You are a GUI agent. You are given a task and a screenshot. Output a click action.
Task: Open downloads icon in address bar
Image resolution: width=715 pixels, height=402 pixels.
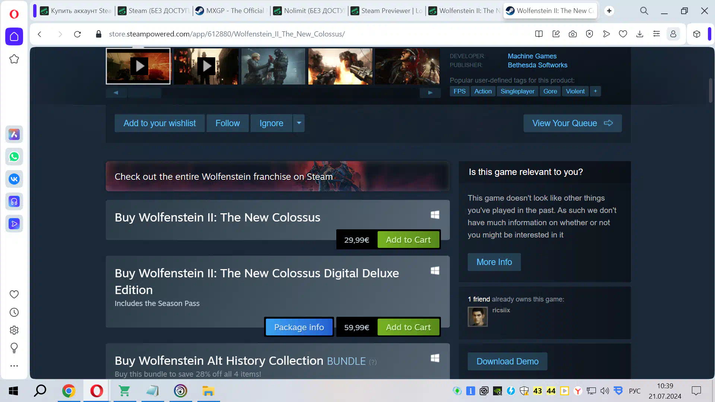(x=640, y=34)
